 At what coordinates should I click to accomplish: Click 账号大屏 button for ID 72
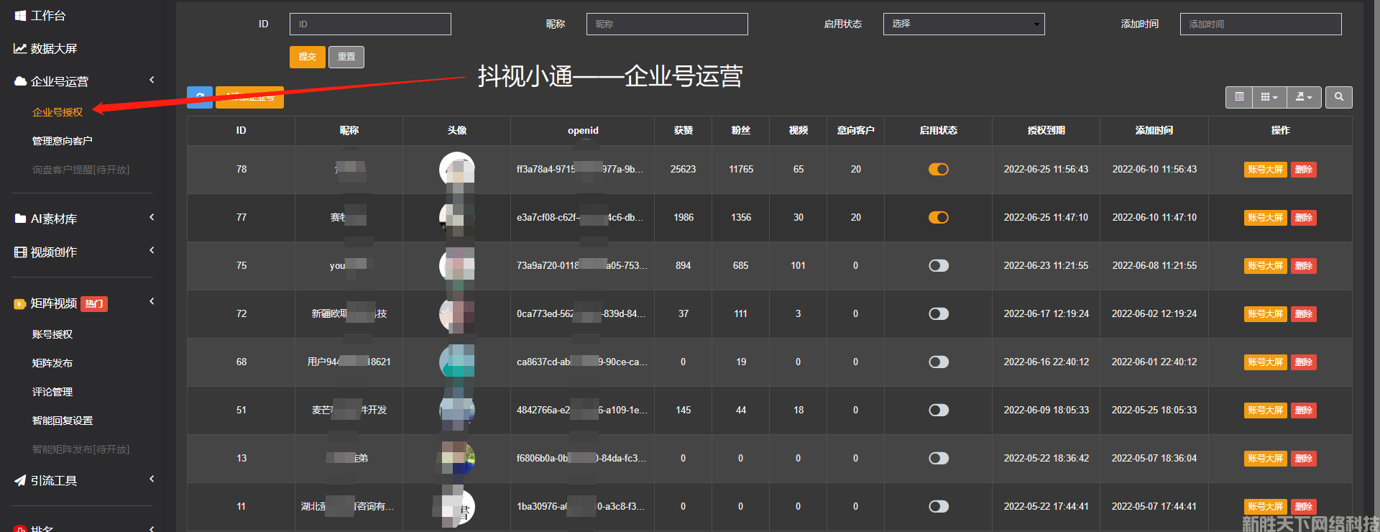(x=1265, y=314)
